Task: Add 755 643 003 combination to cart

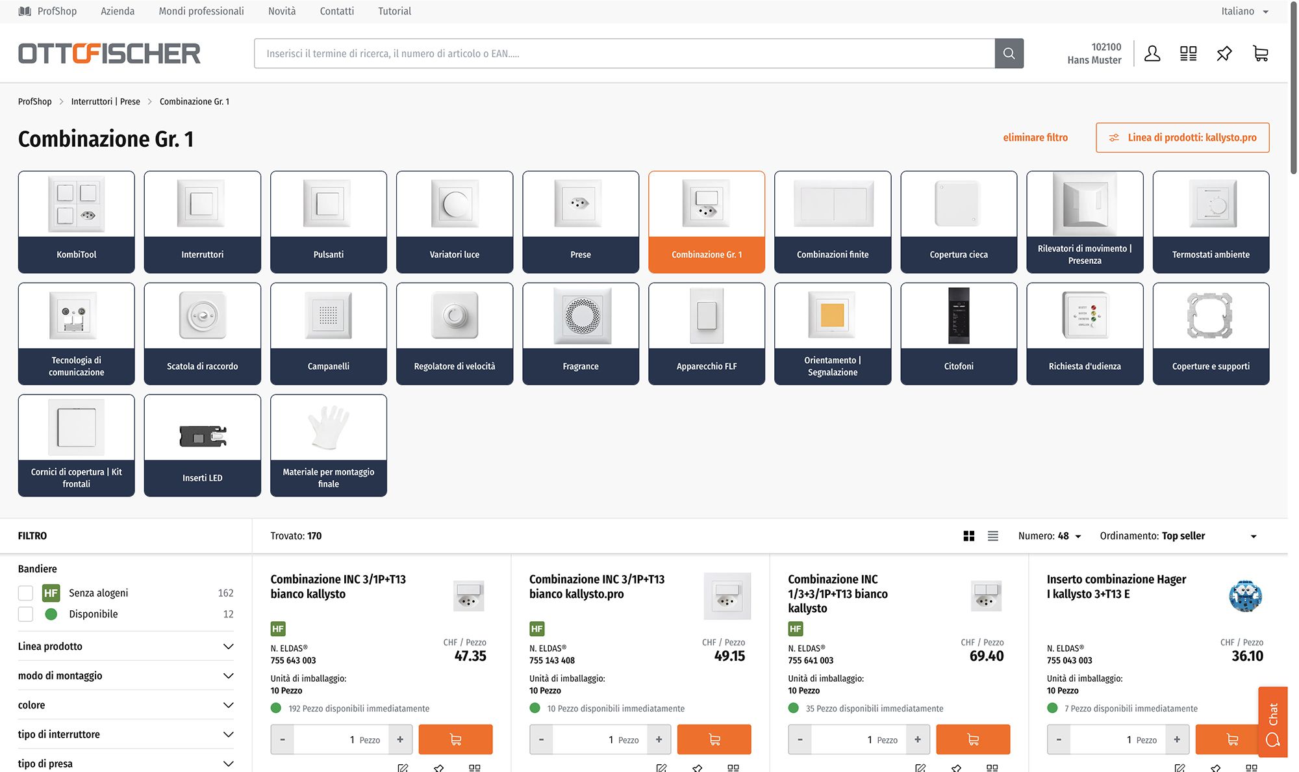Action: point(455,740)
